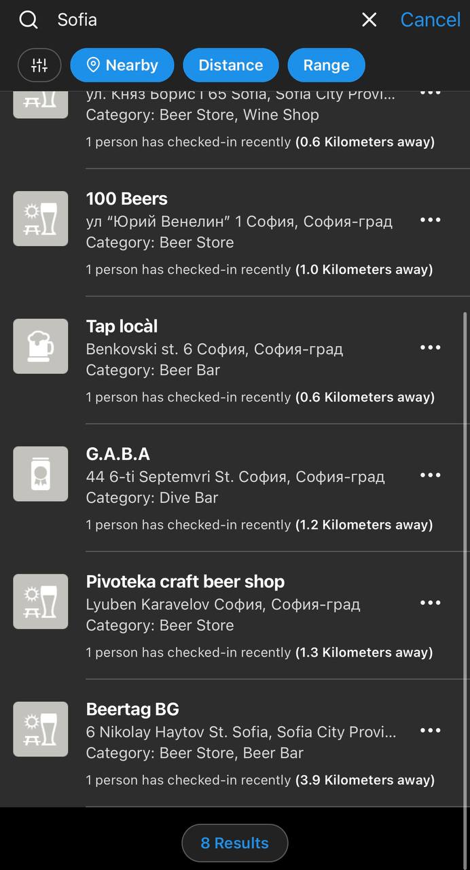Viewport: 470px width, 870px height.
Task: Tap the search magnifier icon
Action: pos(29,20)
